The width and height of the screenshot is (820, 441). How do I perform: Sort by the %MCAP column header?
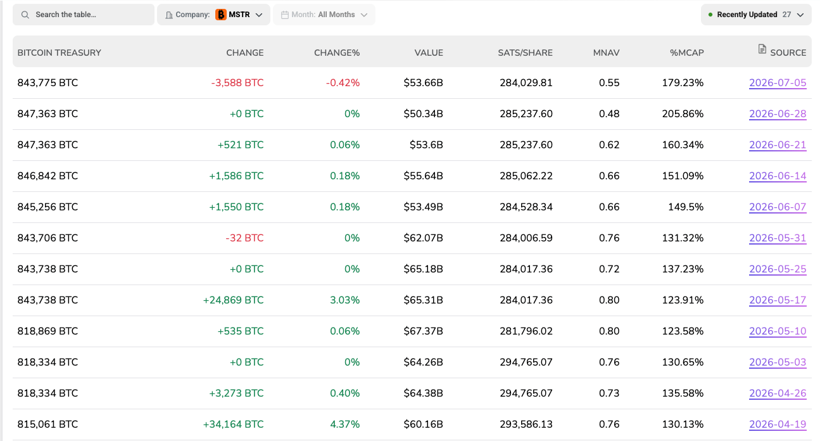tap(687, 53)
